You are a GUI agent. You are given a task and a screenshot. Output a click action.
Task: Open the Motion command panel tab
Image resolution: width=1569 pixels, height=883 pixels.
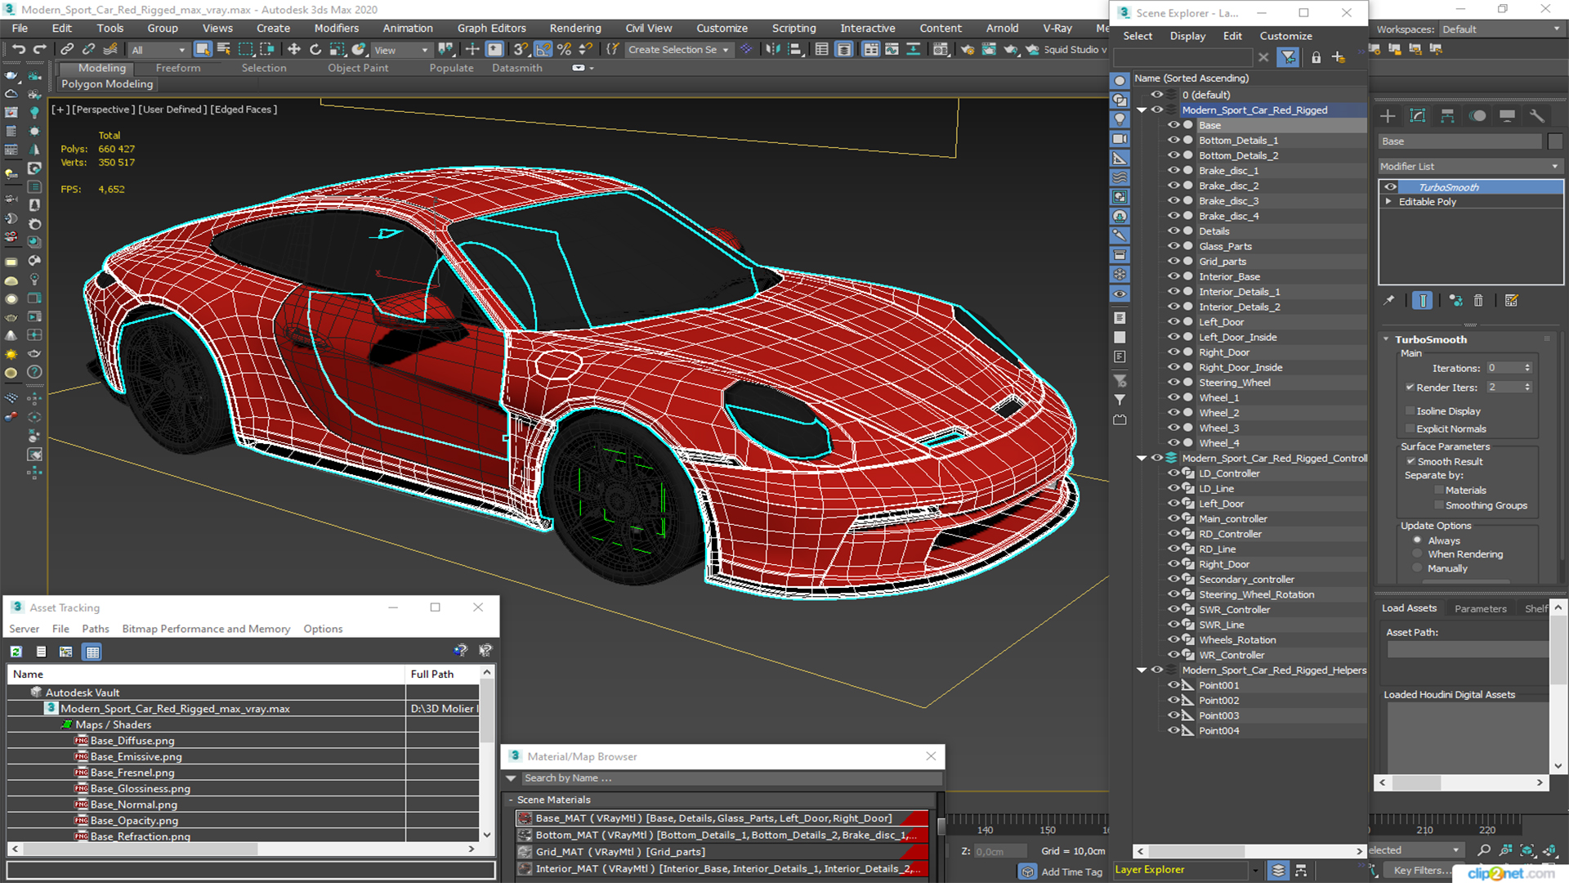pos(1477,116)
